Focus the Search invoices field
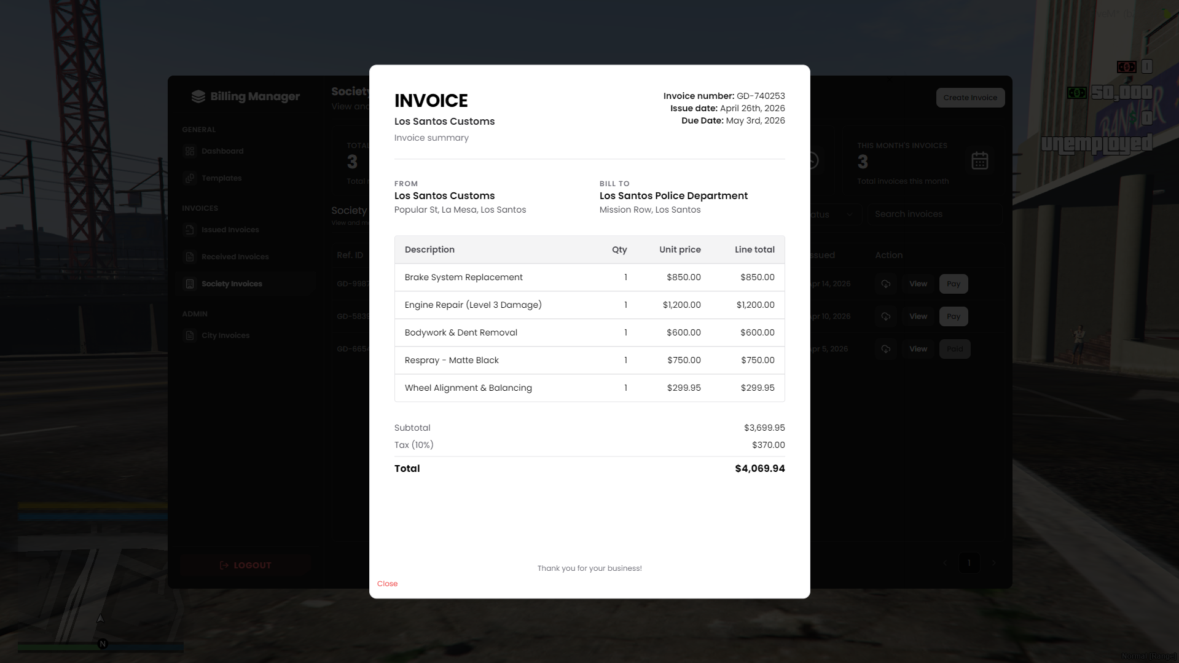 tap(934, 214)
